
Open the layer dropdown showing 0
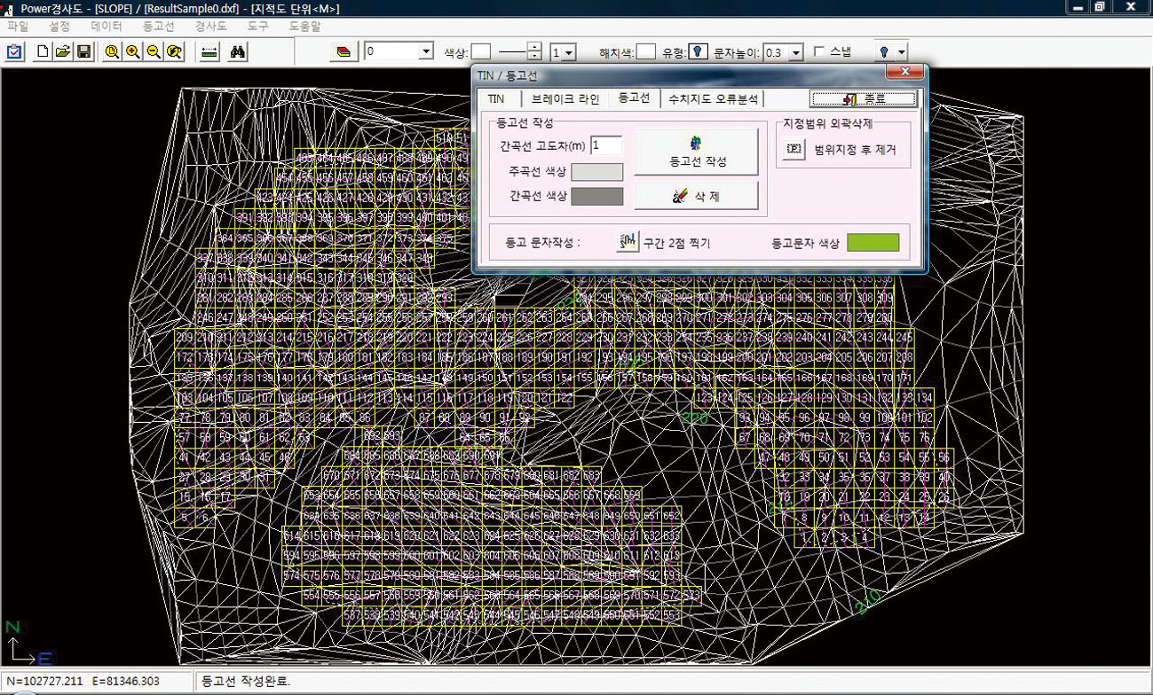pos(425,52)
